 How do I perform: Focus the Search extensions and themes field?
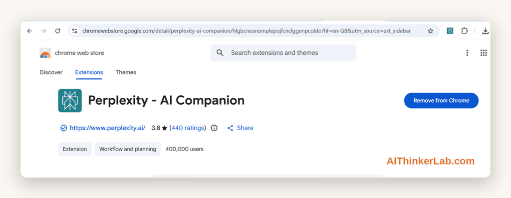(283, 53)
